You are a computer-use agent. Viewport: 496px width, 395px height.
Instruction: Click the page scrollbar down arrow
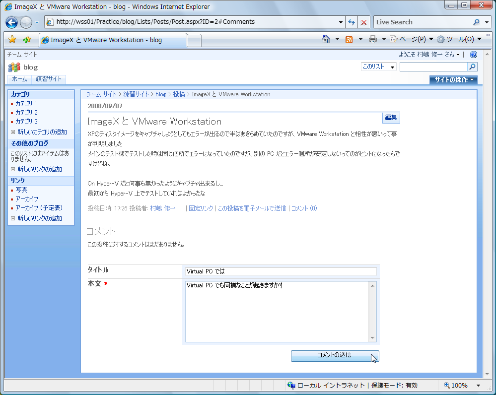point(487,374)
